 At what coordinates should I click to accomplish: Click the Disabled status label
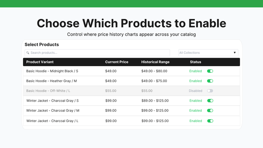196,91
